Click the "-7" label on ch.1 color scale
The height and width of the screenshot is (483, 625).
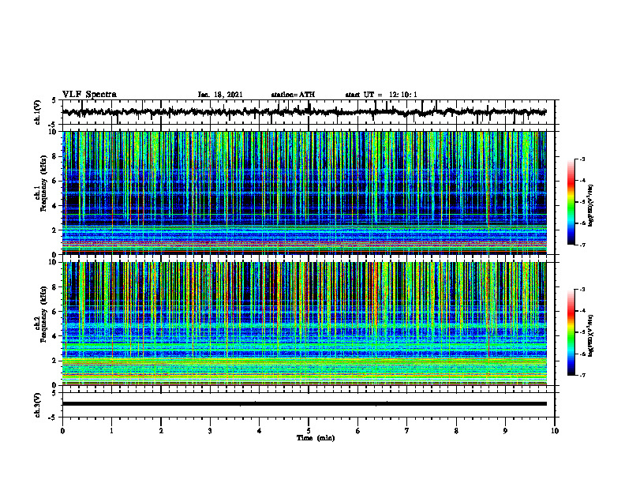(x=582, y=245)
